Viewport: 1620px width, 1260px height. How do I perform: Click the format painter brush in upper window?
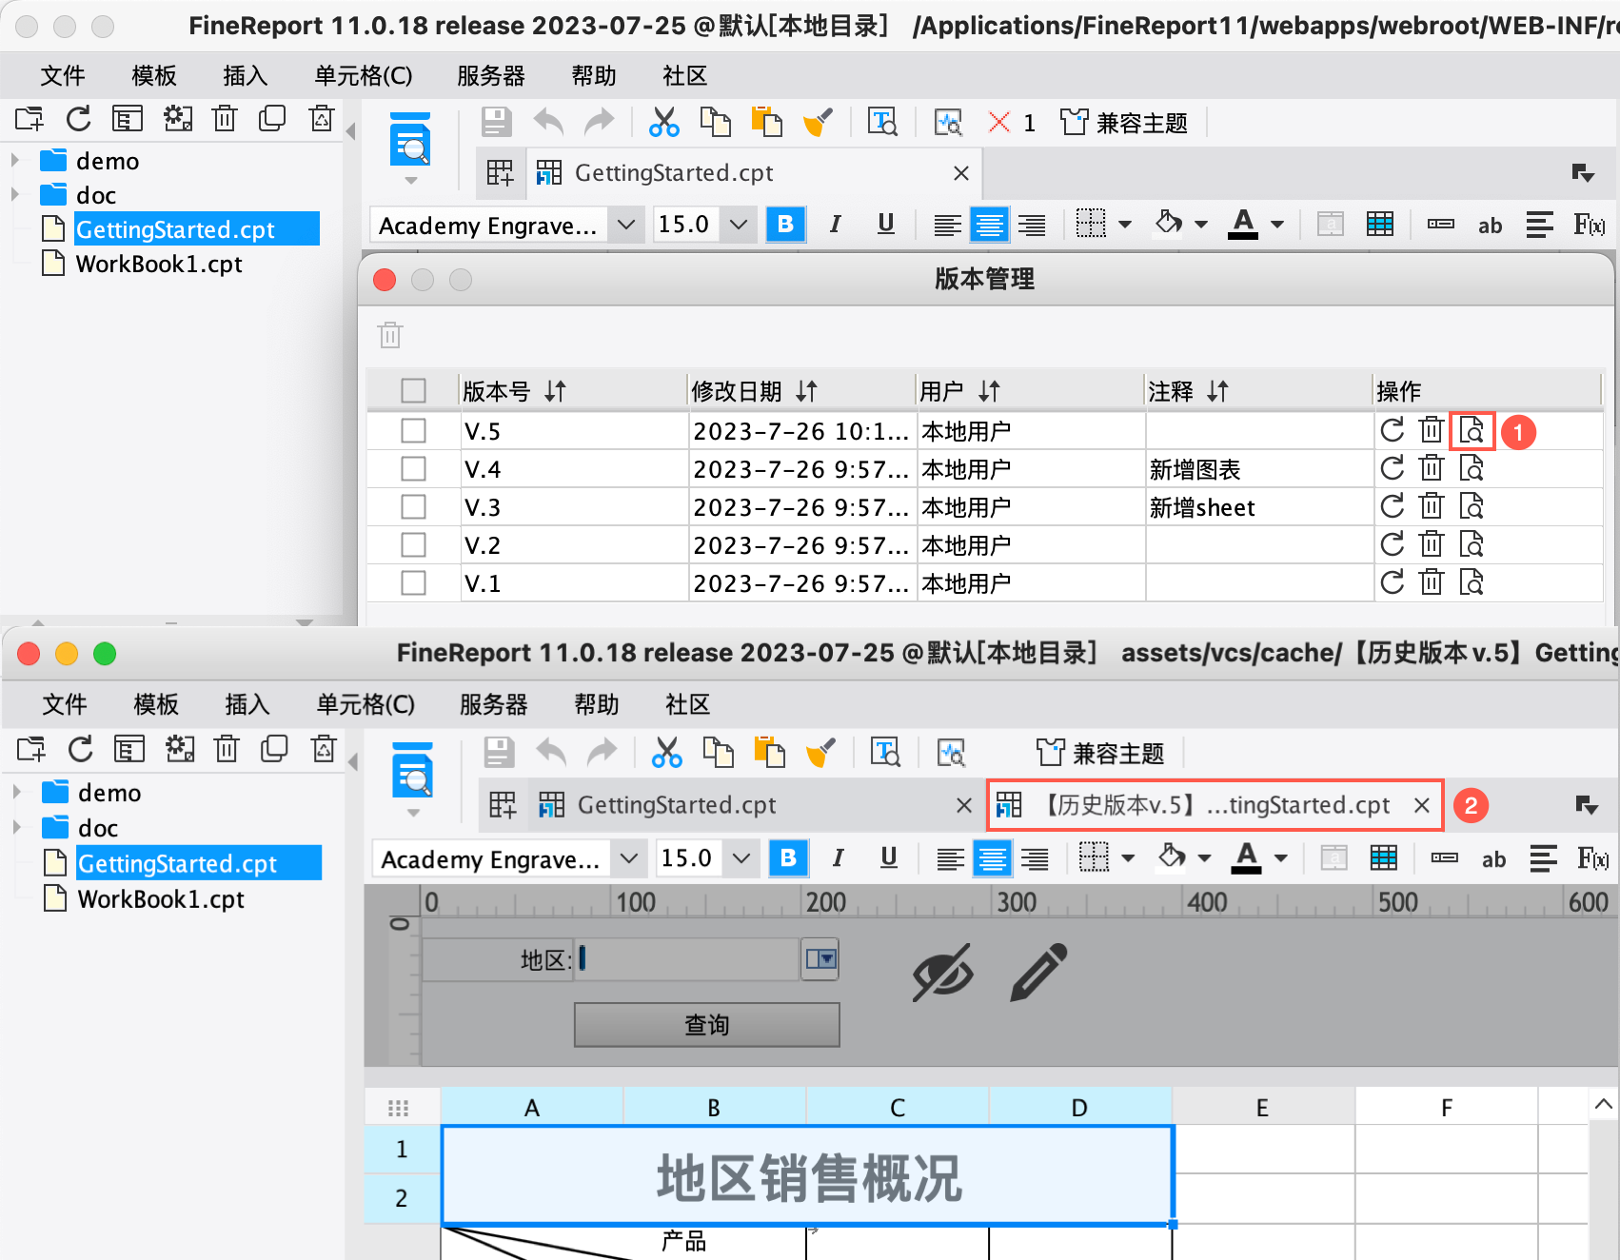tap(818, 123)
